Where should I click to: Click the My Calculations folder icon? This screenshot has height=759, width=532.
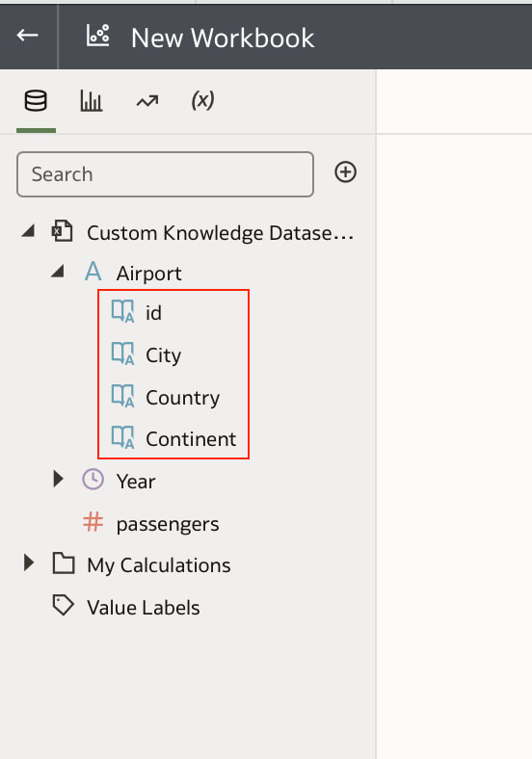[x=64, y=563]
